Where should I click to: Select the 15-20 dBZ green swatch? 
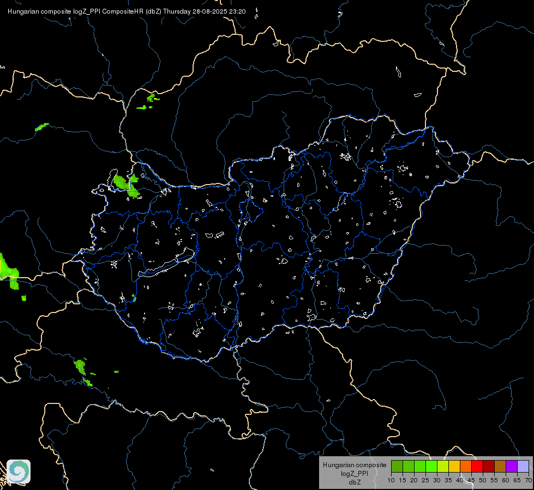coord(409,466)
